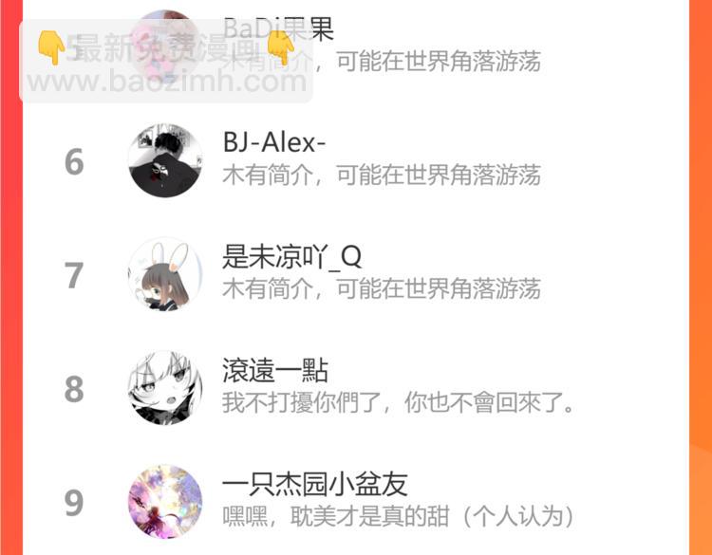Open 滚遠一點 black-white anime avatar

(165, 388)
